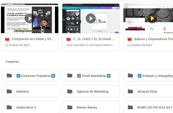This screenshot has height=113, width=173.
Task: Select the Adsence folder name
Action: pos(22,92)
